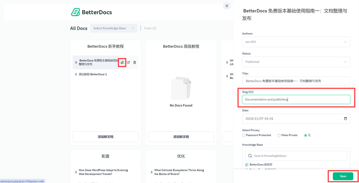Click the BetterDocs logo

click(92, 12)
